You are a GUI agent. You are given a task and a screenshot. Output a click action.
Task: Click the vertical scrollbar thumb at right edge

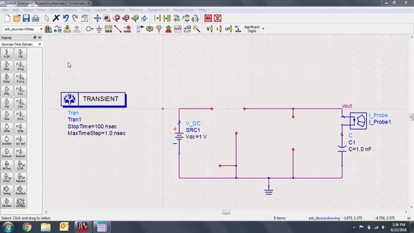(411, 116)
